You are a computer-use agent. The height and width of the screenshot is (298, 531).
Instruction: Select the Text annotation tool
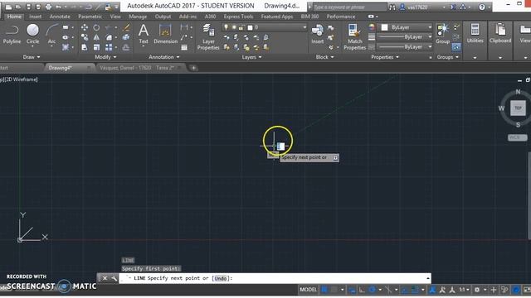[144, 34]
